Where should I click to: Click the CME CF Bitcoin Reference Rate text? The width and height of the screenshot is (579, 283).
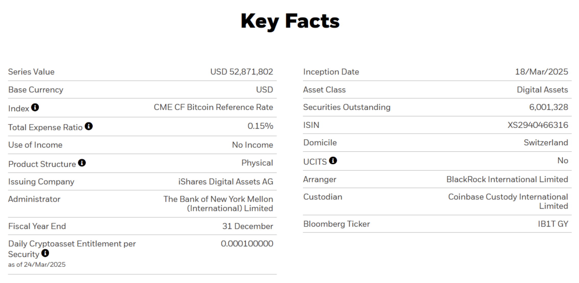[213, 107]
